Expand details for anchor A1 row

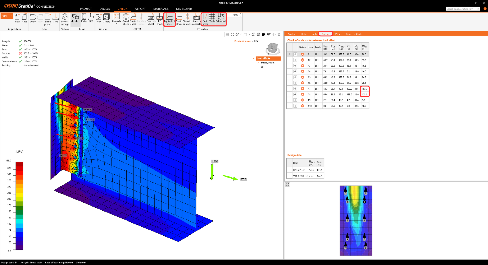[x=295, y=54]
